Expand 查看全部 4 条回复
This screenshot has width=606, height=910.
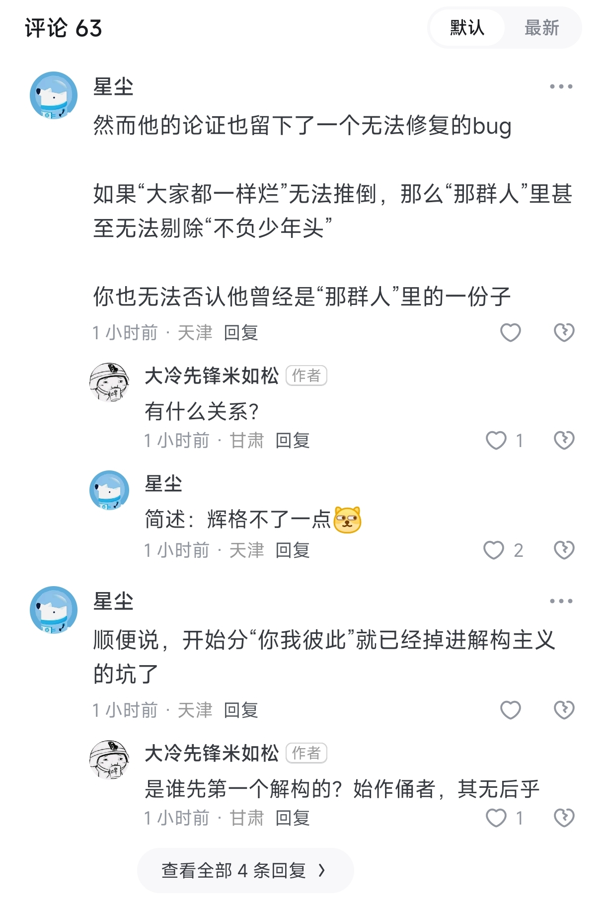245,870
